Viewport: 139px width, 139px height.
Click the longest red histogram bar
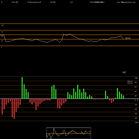[14, 109]
